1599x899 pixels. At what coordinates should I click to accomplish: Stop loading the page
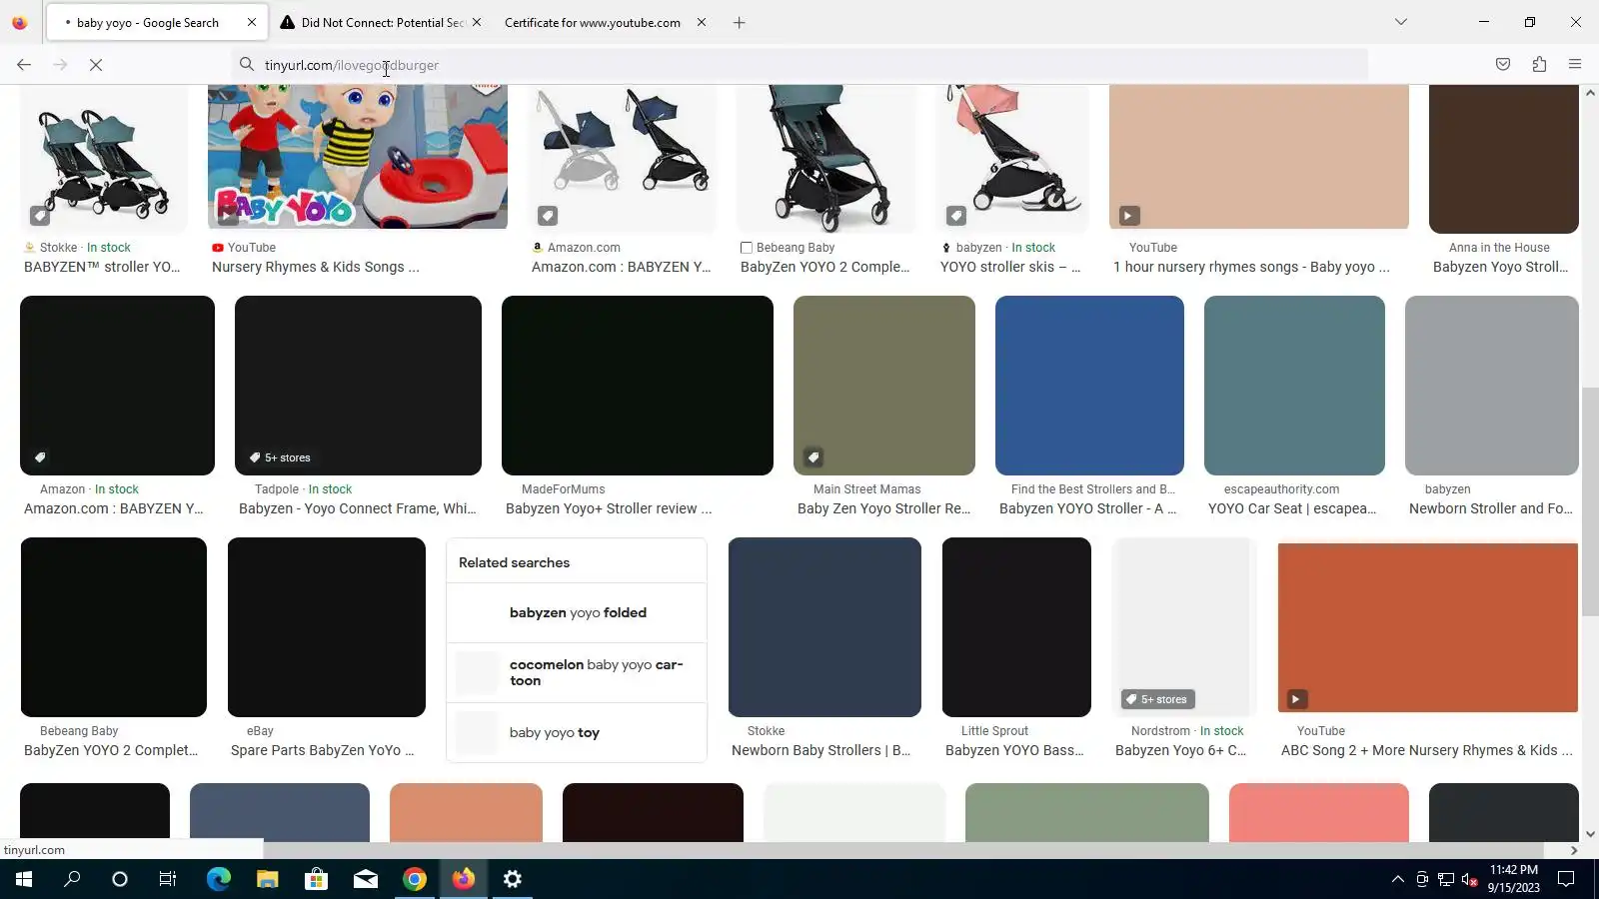96,65
